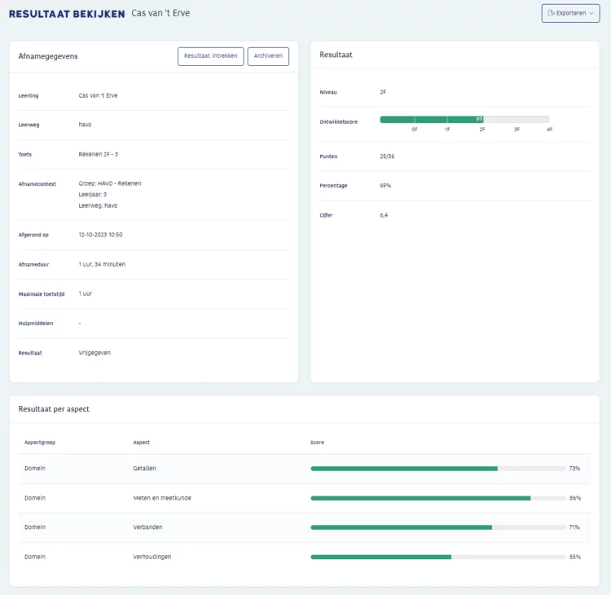Select the Getallen aspect row
Screen dimensions: 611x595
(304, 469)
